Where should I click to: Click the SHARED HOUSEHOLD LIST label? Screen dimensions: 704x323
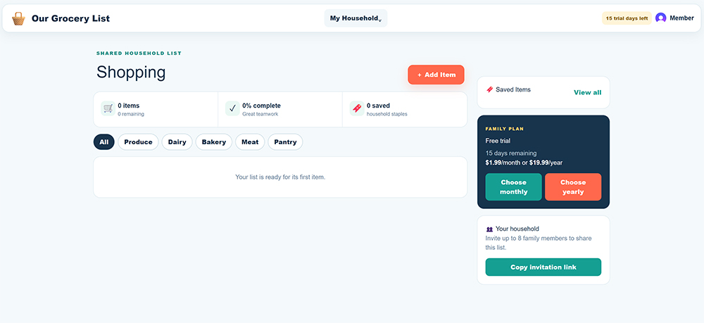pos(139,53)
